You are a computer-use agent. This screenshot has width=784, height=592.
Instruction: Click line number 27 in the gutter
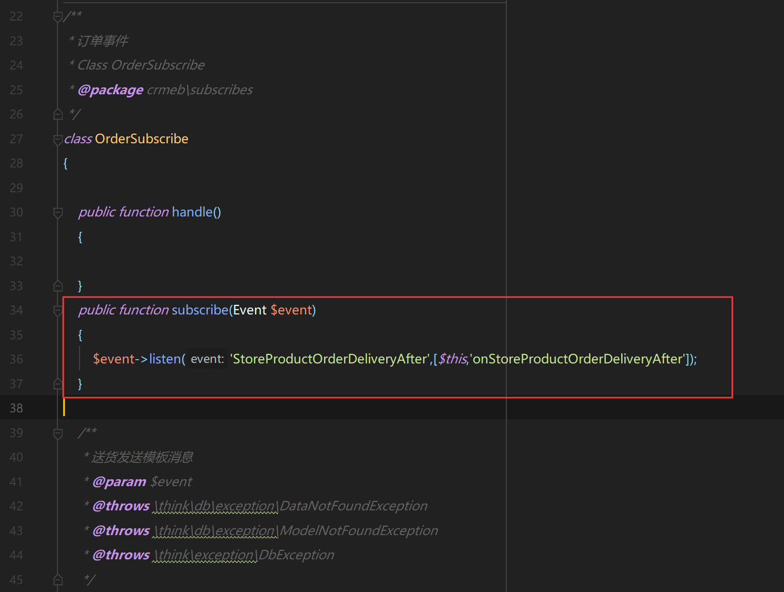coord(16,139)
